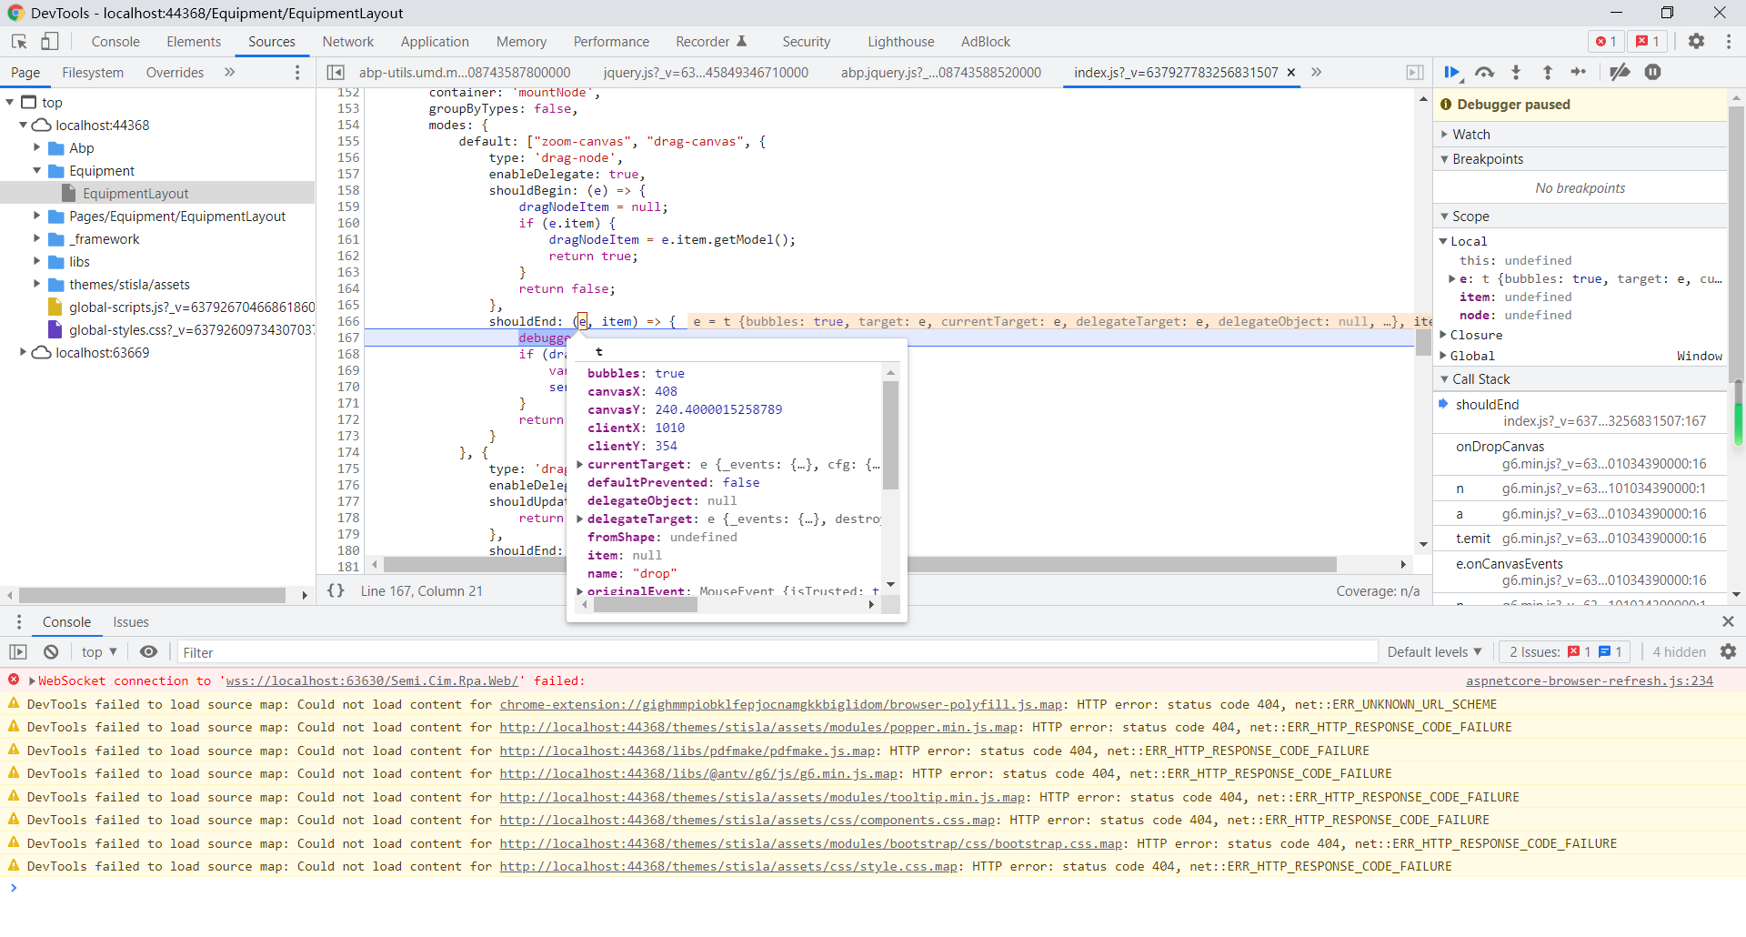1746x937 pixels.
Task: Open the aspnetcore-browser-refresh.js:234 link
Action: pos(1590,680)
